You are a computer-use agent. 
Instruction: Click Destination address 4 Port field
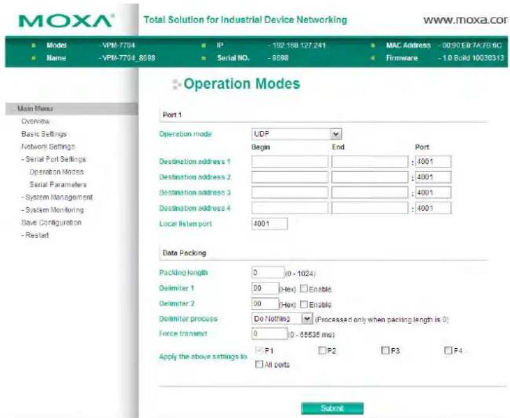433,208
